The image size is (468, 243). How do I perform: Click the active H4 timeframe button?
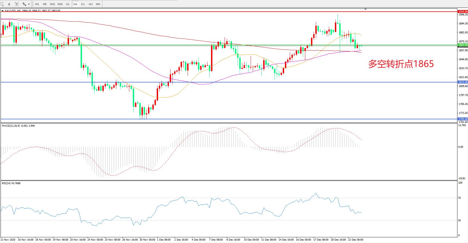pos(75,4)
